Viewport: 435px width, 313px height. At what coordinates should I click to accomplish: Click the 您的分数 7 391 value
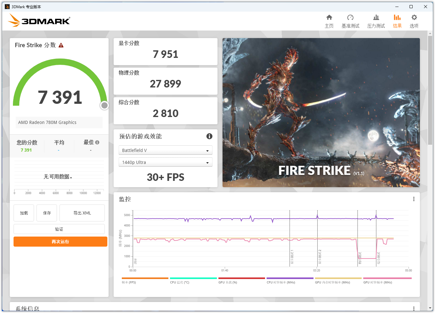[x=26, y=150]
